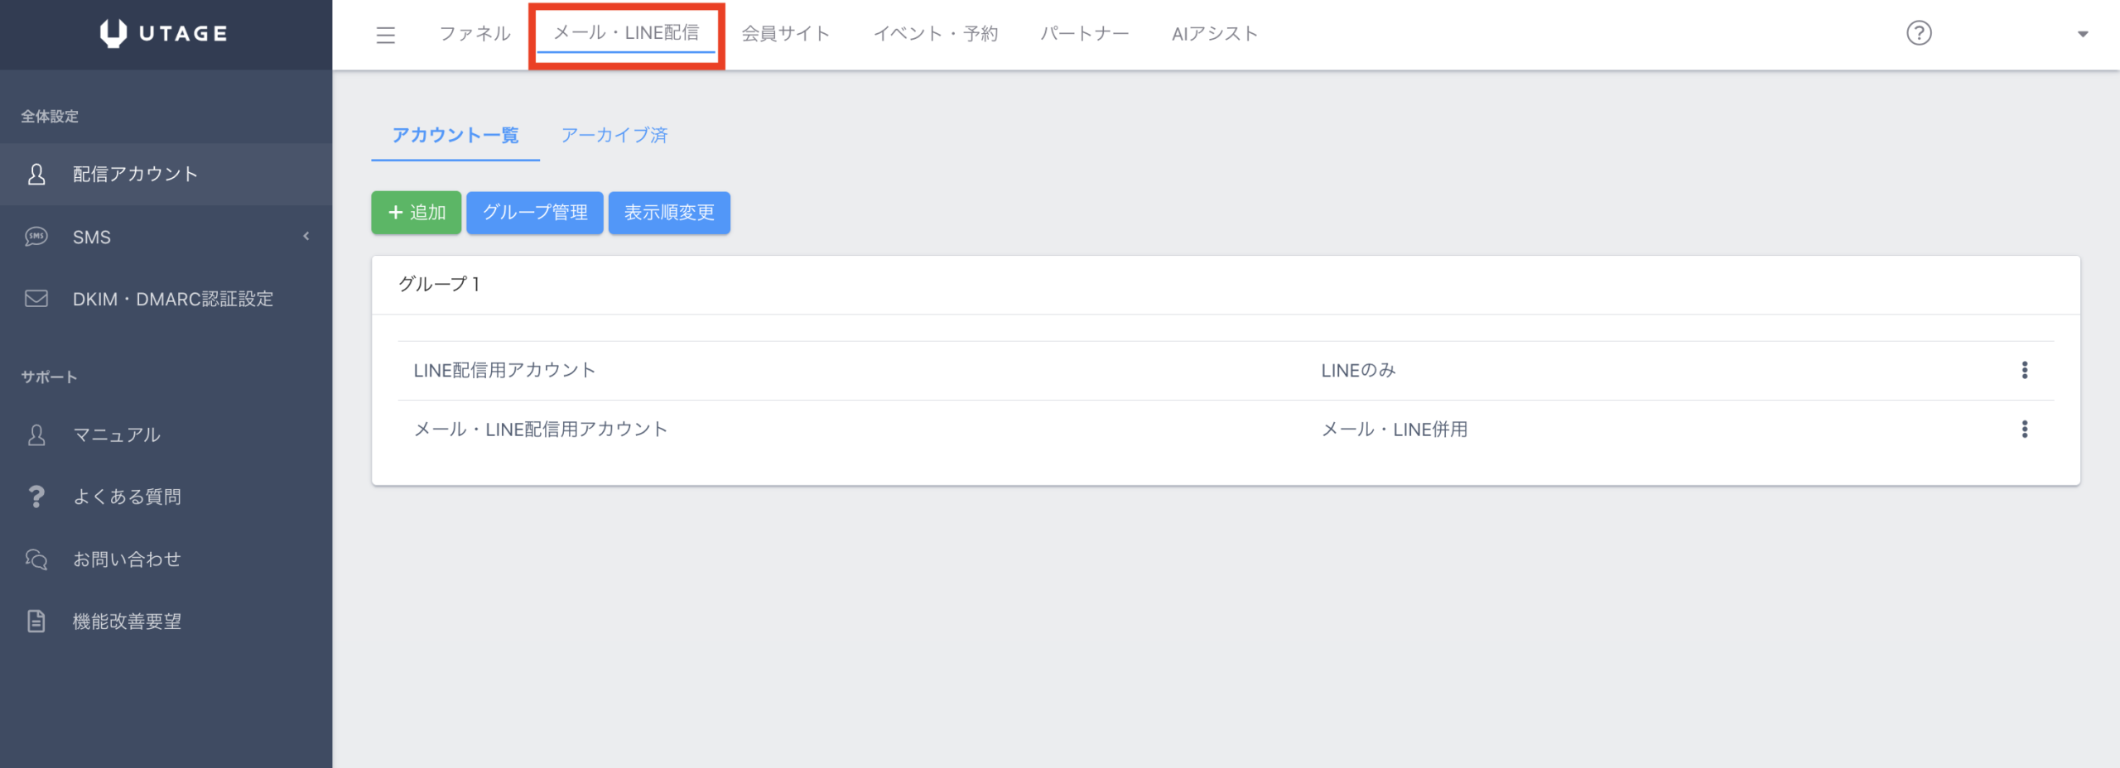
Task: Click the UTAGE logo
Action: (x=164, y=33)
